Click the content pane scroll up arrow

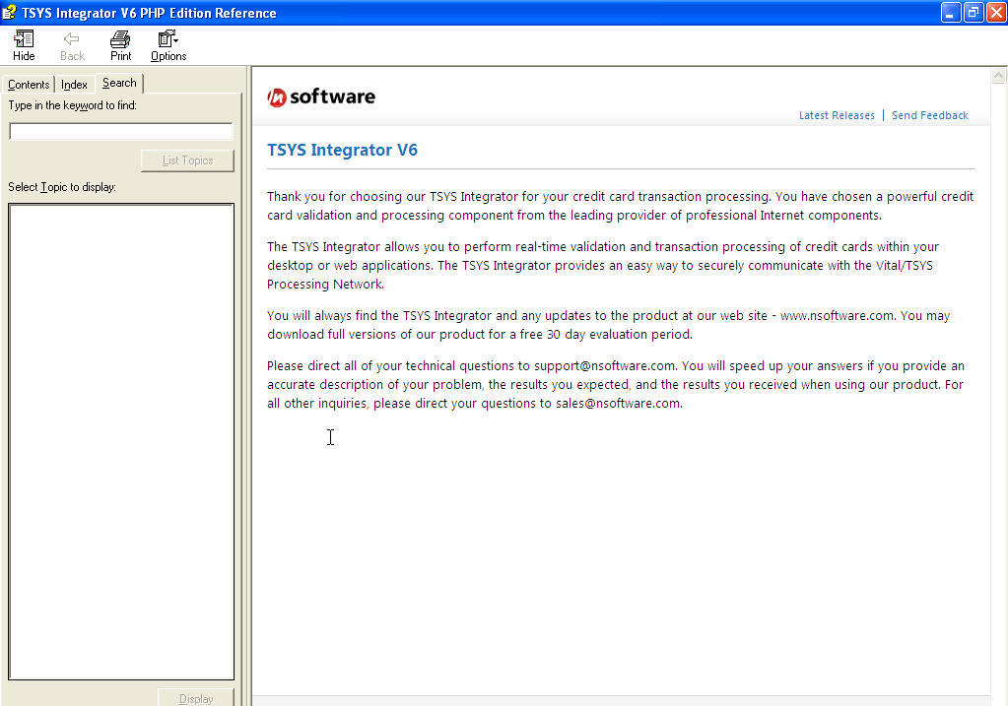click(x=998, y=76)
